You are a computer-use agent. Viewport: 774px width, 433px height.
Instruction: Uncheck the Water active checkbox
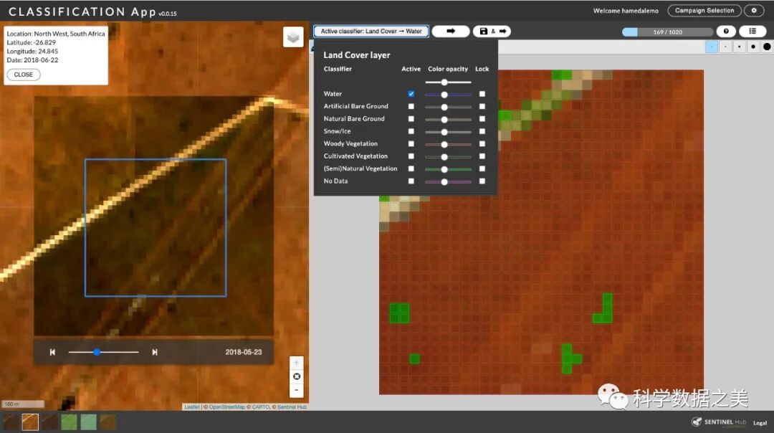click(x=411, y=94)
